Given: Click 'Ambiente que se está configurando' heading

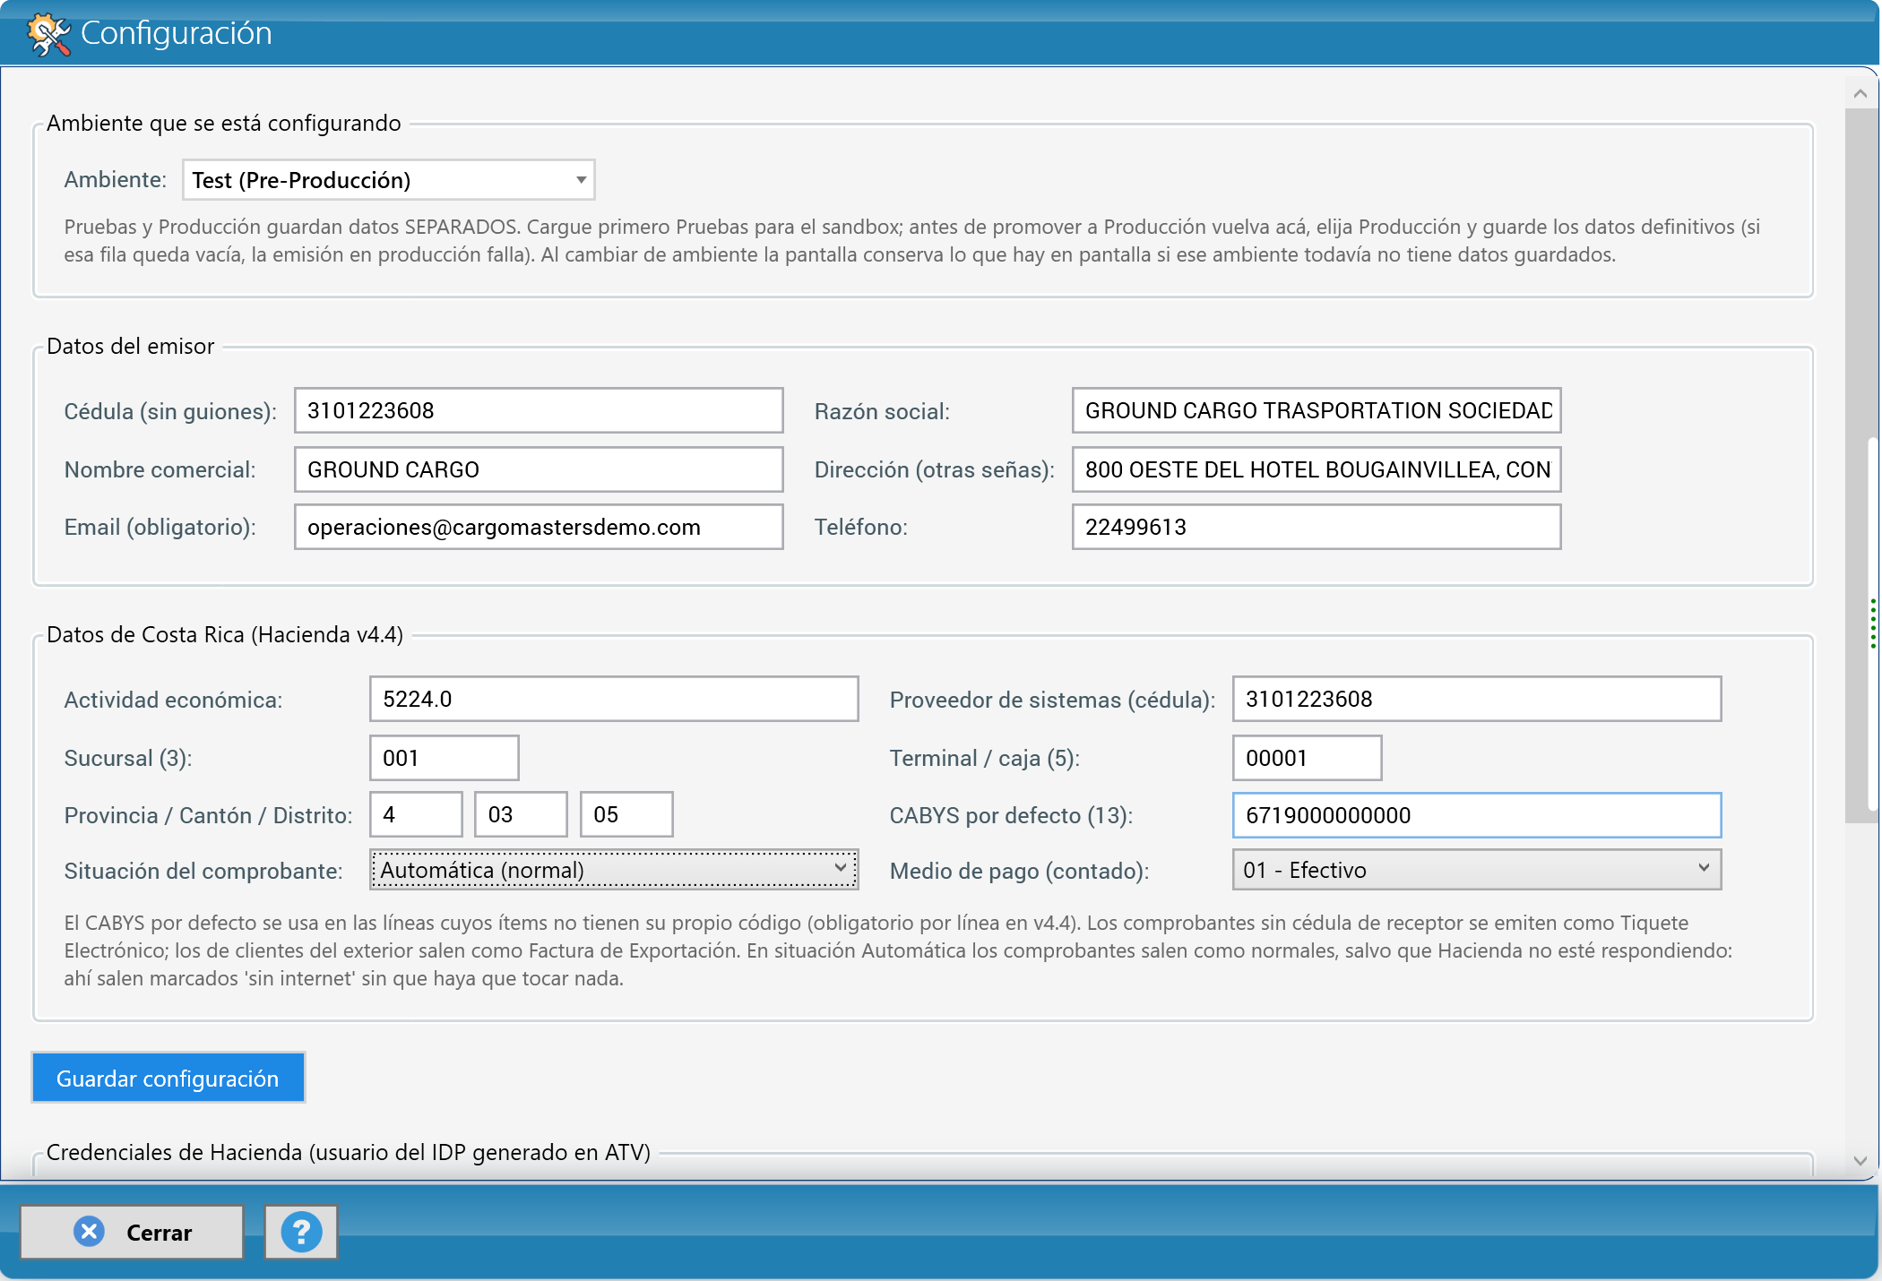Looking at the screenshot, I should click(x=224, y=124).
